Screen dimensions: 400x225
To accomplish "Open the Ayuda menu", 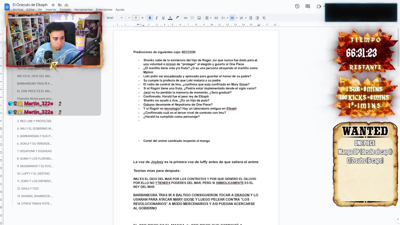I will tap(120, 10).
